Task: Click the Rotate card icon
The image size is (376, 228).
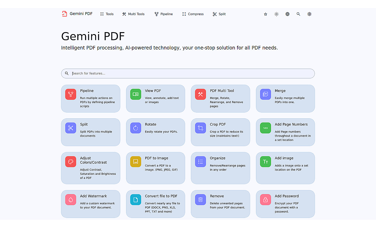Action: (x=136, y=128)
